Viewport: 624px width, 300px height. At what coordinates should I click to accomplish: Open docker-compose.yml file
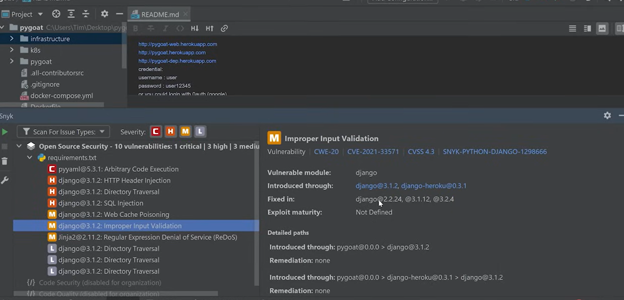click(x=62, y=96)
